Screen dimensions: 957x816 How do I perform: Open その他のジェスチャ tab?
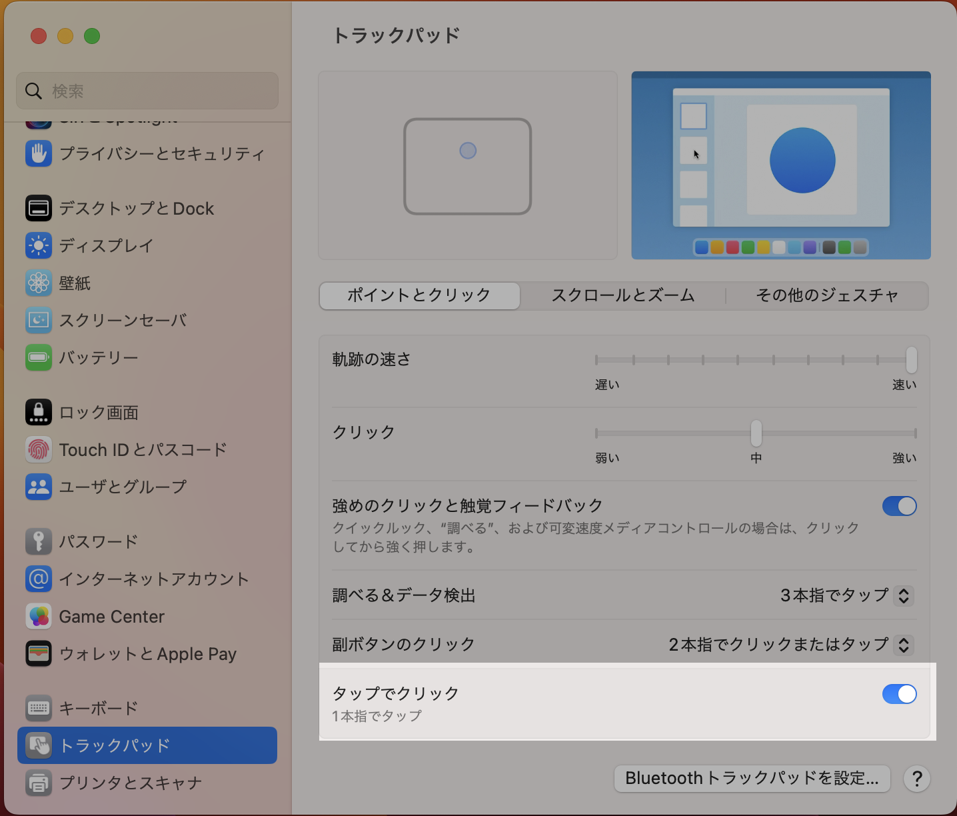coord(826,295)
